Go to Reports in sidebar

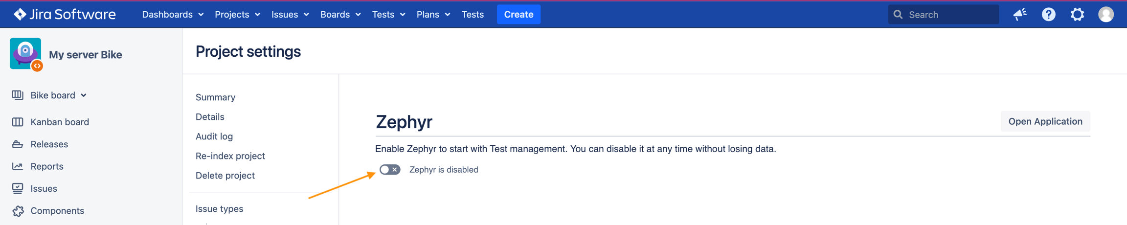(x=47, y=166)
